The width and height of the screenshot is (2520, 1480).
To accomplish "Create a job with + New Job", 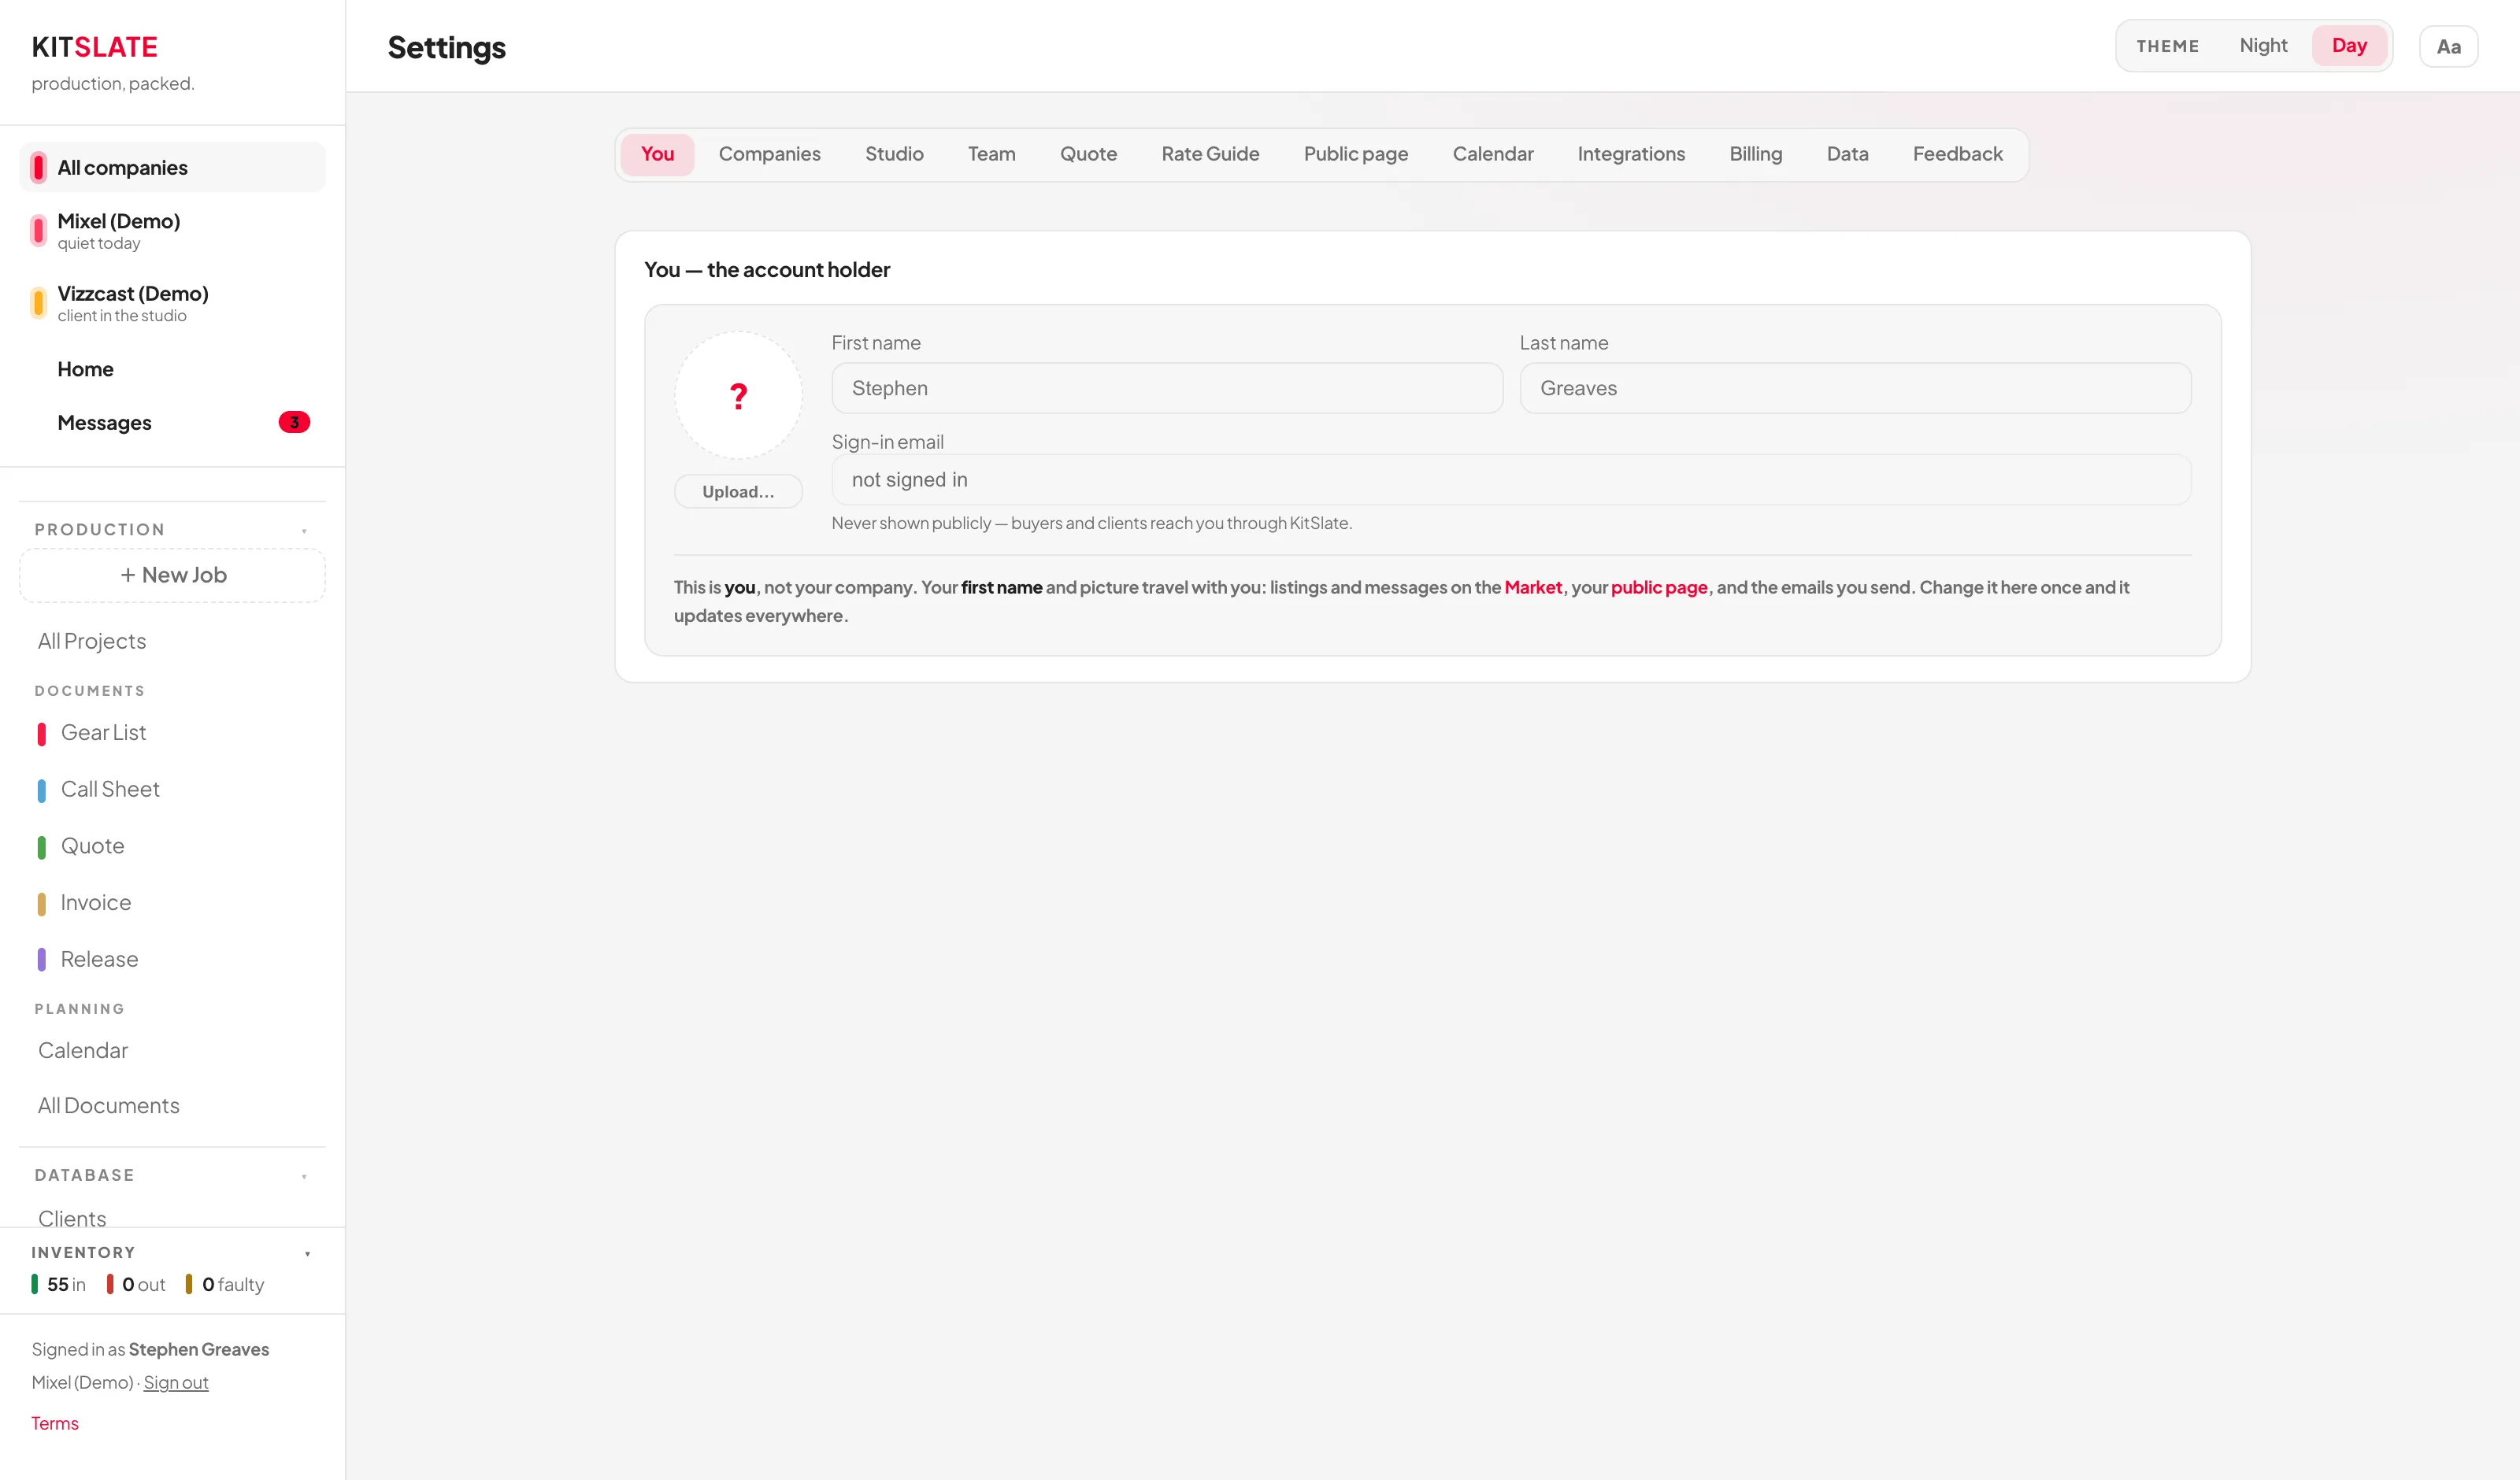I will point(173,575).
